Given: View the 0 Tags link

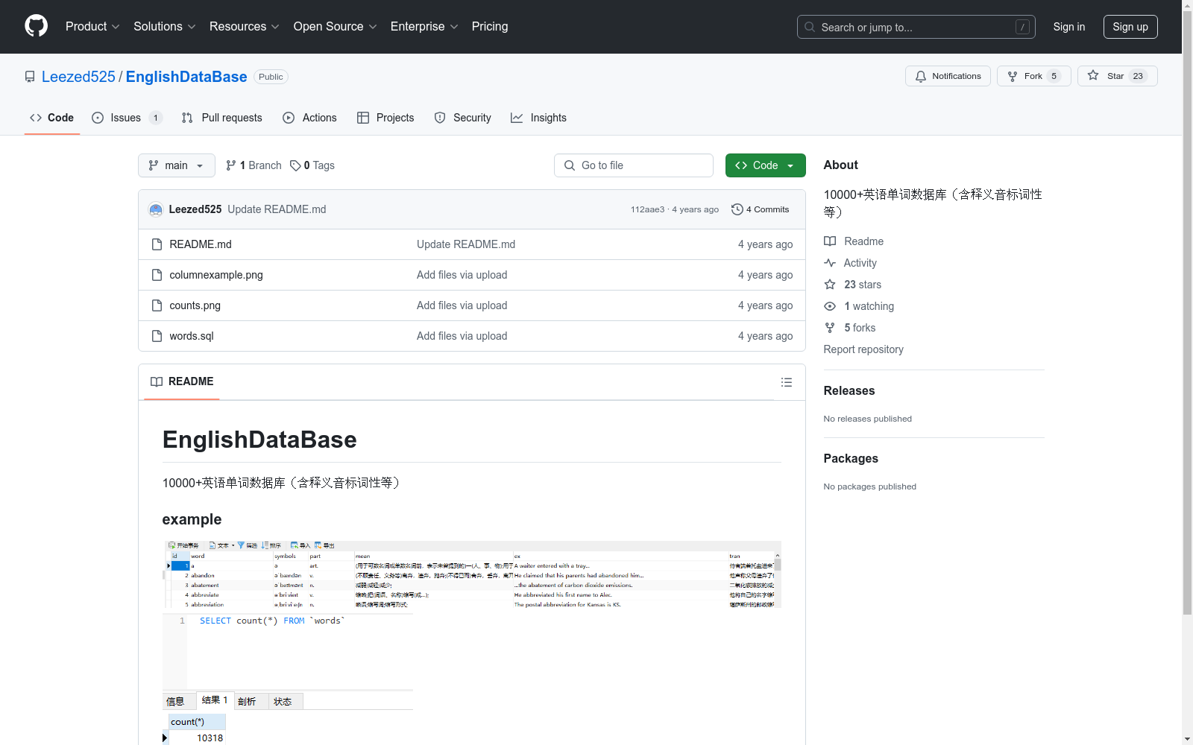Looking at the screenshot, I should pos(312,165).
